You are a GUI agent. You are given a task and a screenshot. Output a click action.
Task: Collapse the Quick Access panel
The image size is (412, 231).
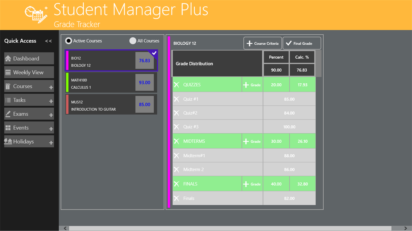[x=48, y=41]
